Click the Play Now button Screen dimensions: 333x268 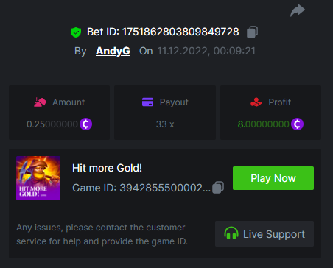point(273,178)
